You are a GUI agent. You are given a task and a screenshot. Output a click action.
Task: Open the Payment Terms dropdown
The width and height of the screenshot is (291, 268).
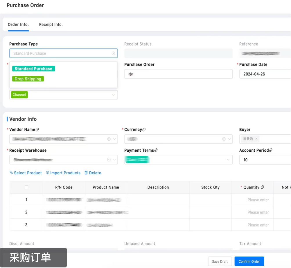point(228,160)
